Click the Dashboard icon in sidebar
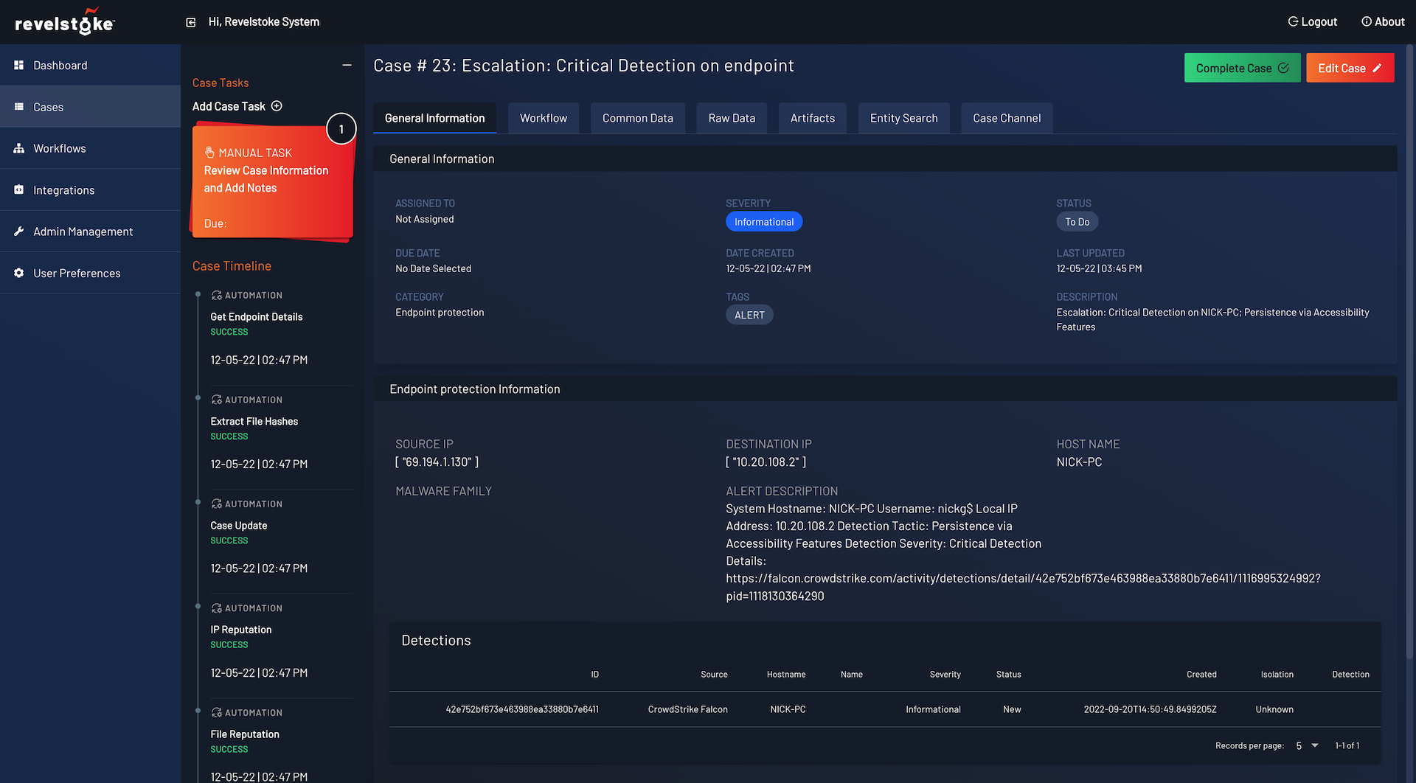1416x783 pixels. [x=19, y=66]
